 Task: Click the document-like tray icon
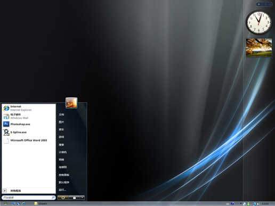coord(244,204)
